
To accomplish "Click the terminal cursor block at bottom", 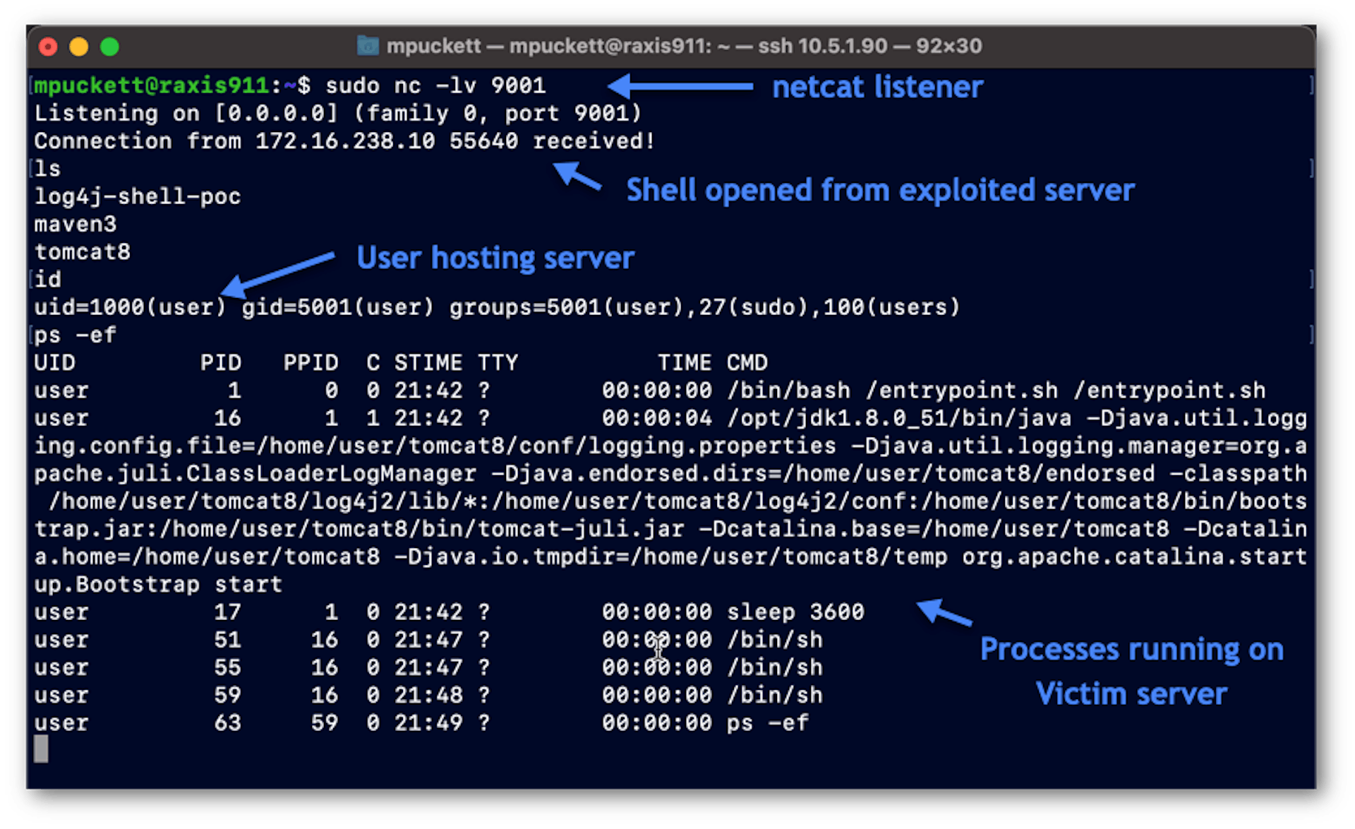I will click(x=41, y=749).
